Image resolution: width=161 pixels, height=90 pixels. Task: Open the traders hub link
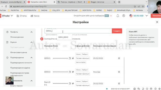93,16
